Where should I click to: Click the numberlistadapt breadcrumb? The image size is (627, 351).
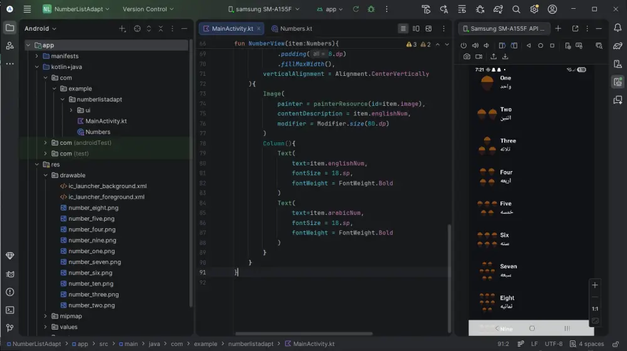[x=251, y=344]
